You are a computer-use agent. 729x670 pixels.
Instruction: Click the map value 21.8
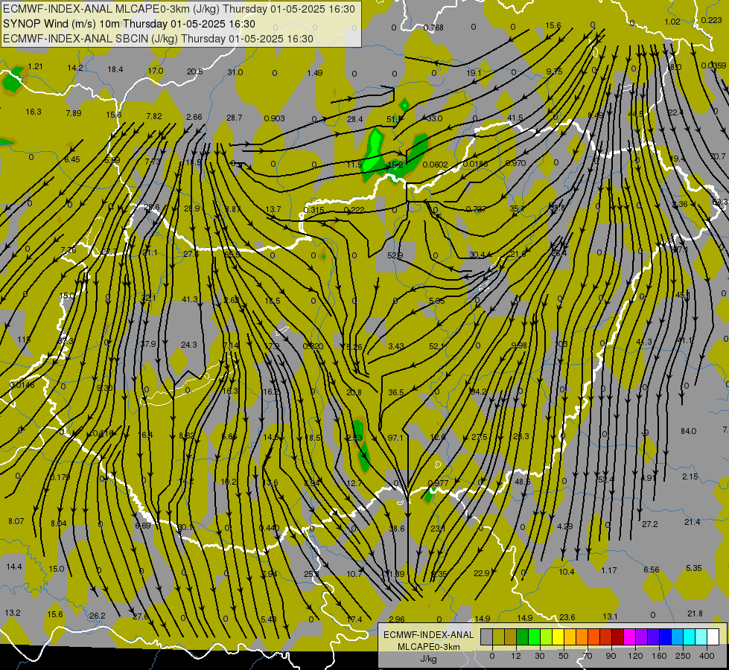coord(695,613)
